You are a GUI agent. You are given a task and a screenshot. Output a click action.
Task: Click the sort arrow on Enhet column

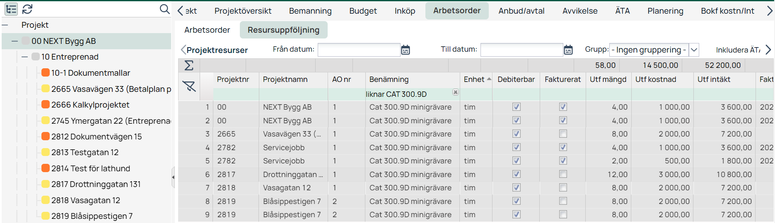pyautogui.click(x=489, y=79)
